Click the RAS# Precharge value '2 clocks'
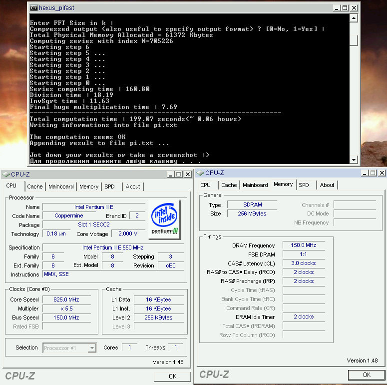387x385 pixels. pos(304,281)
